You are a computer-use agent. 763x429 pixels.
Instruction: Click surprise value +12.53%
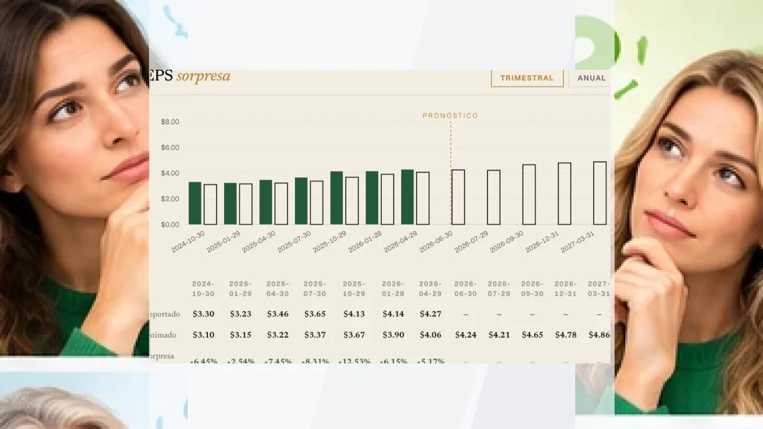(354, 361)
